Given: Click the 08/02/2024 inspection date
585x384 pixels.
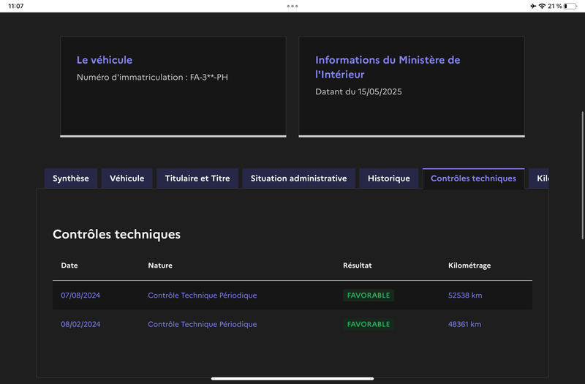Looking at the screenshot, I should coord(80,324).
